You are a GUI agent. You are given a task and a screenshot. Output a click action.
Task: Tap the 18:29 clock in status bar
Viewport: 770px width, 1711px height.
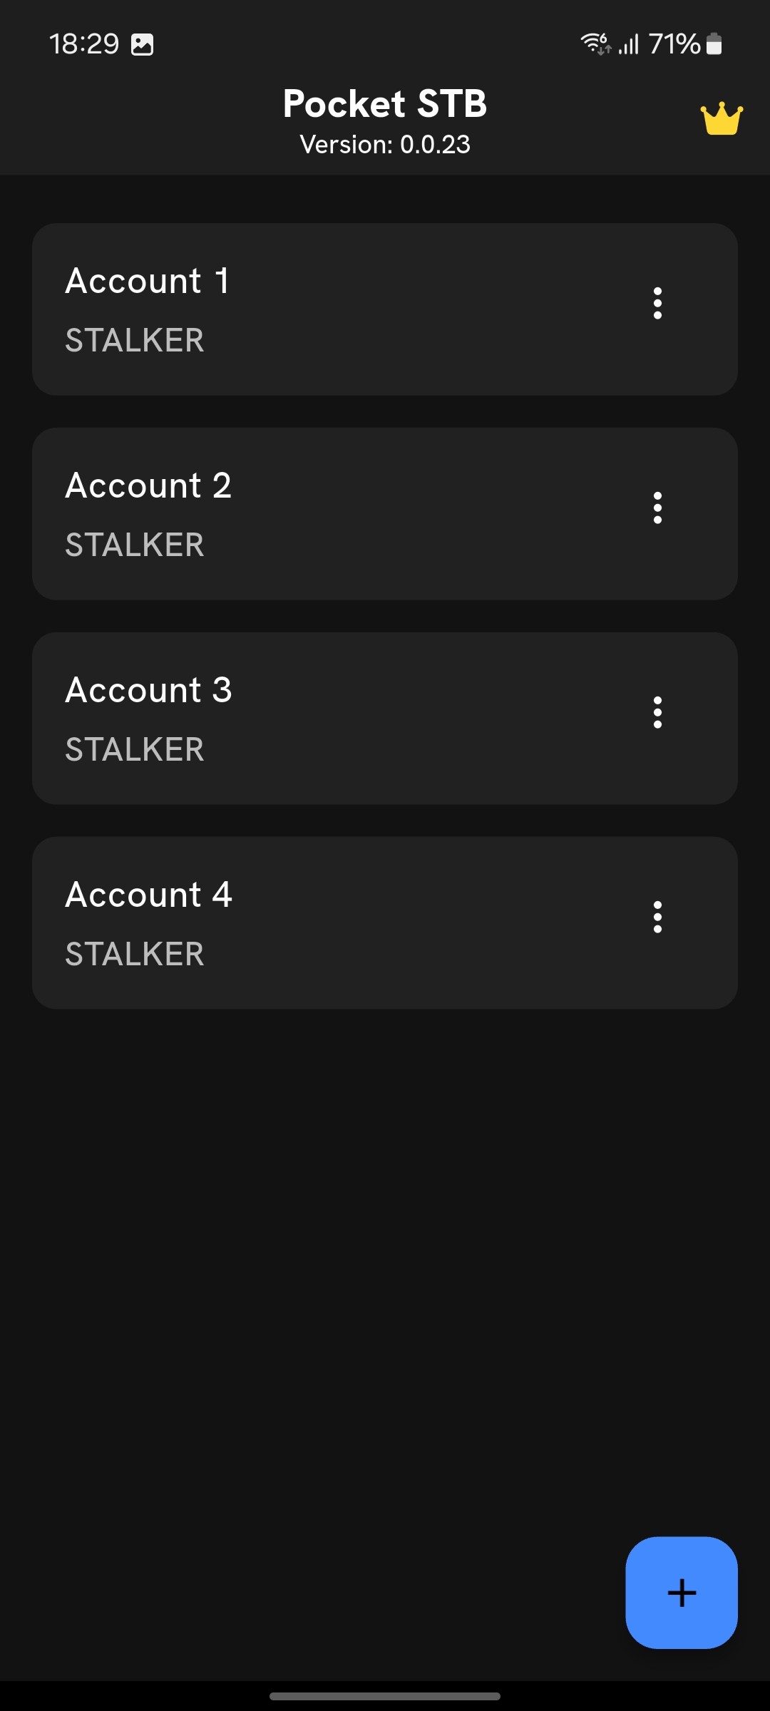(84, 44)
